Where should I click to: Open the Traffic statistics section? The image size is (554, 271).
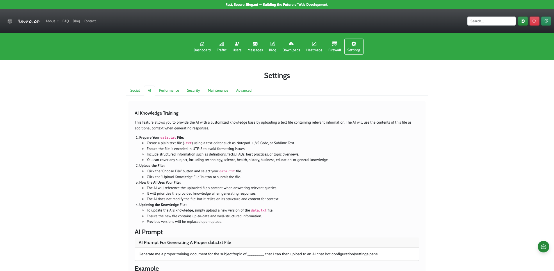pyautogui.click(x=222, y=47)
